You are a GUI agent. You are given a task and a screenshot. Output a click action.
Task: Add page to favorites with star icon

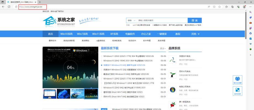pyautogui.click(x=220, y=7)
